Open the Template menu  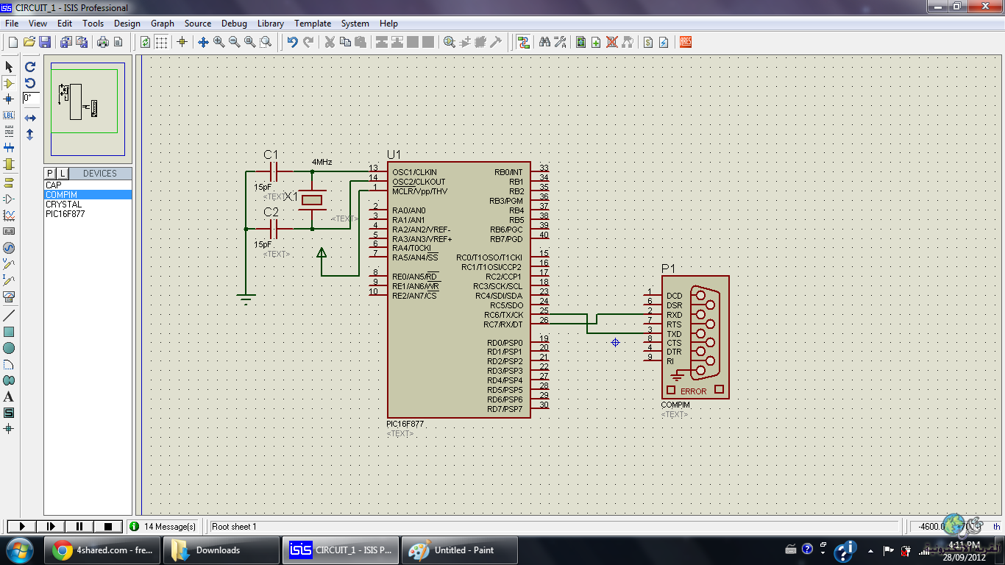(313, 24)
